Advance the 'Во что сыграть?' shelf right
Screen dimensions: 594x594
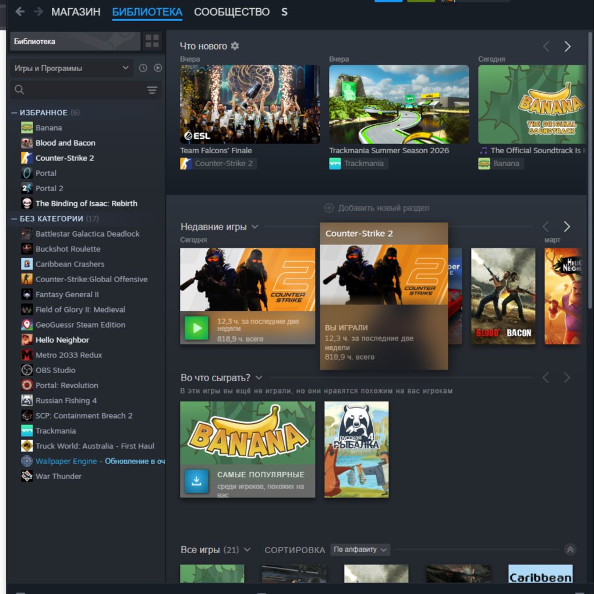(567, 377)
